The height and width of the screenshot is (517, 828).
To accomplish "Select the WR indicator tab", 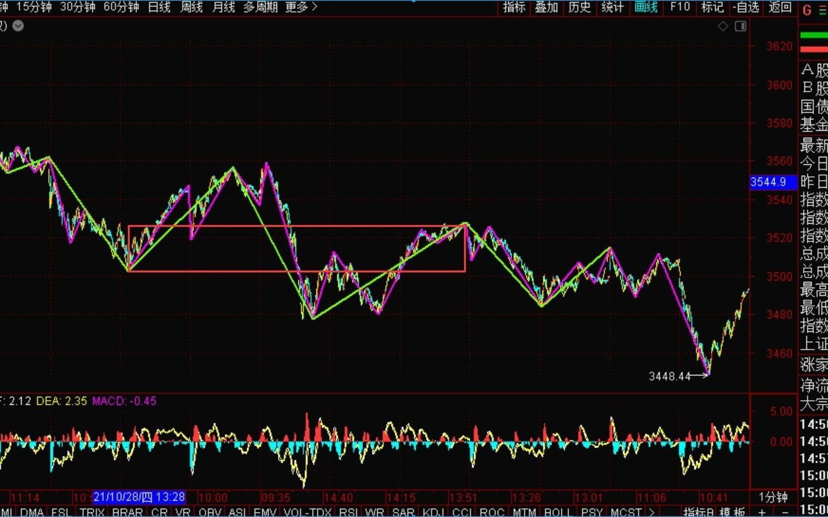I will pos(375,512).
